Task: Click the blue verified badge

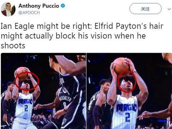Action: (63, 6)
